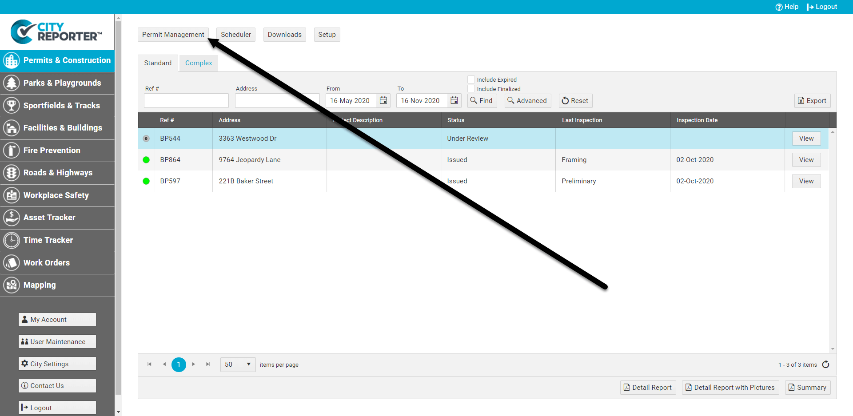Viewport: 853px width, 416px height.
Task: Select the radio indicator for BP544
Action: (x=146, y=139)
